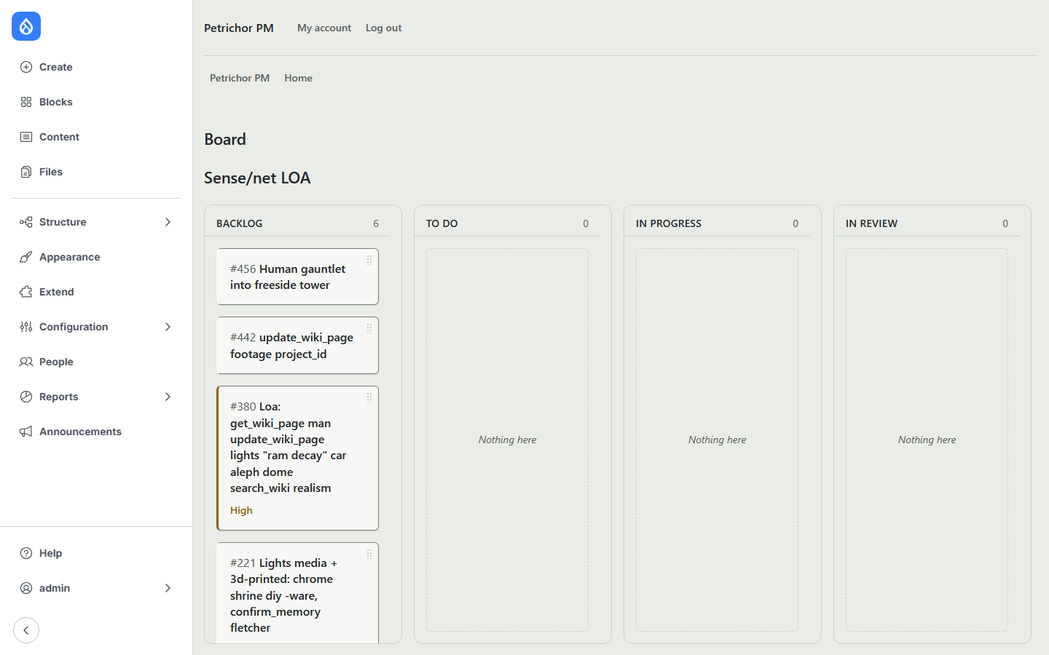Click drag handle on card #456
This screenshot has height=655, width=1049.
[369, 260]
